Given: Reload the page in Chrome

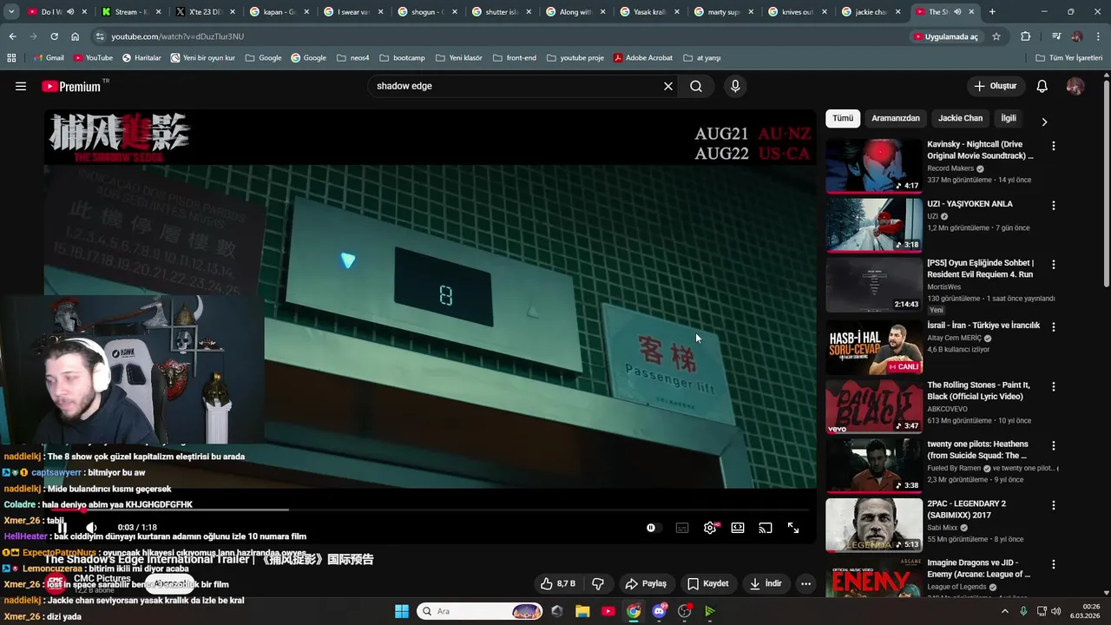Looking at the screenshot, I should pyautogui.click(x=54, y=36).
